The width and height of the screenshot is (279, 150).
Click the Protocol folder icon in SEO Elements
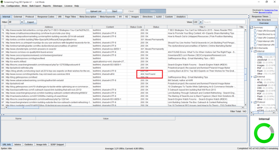(255, 102)
